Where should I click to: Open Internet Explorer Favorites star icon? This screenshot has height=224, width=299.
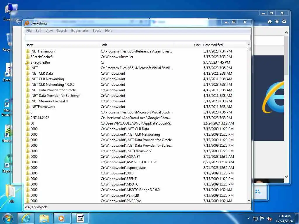[x=277, y=22]
